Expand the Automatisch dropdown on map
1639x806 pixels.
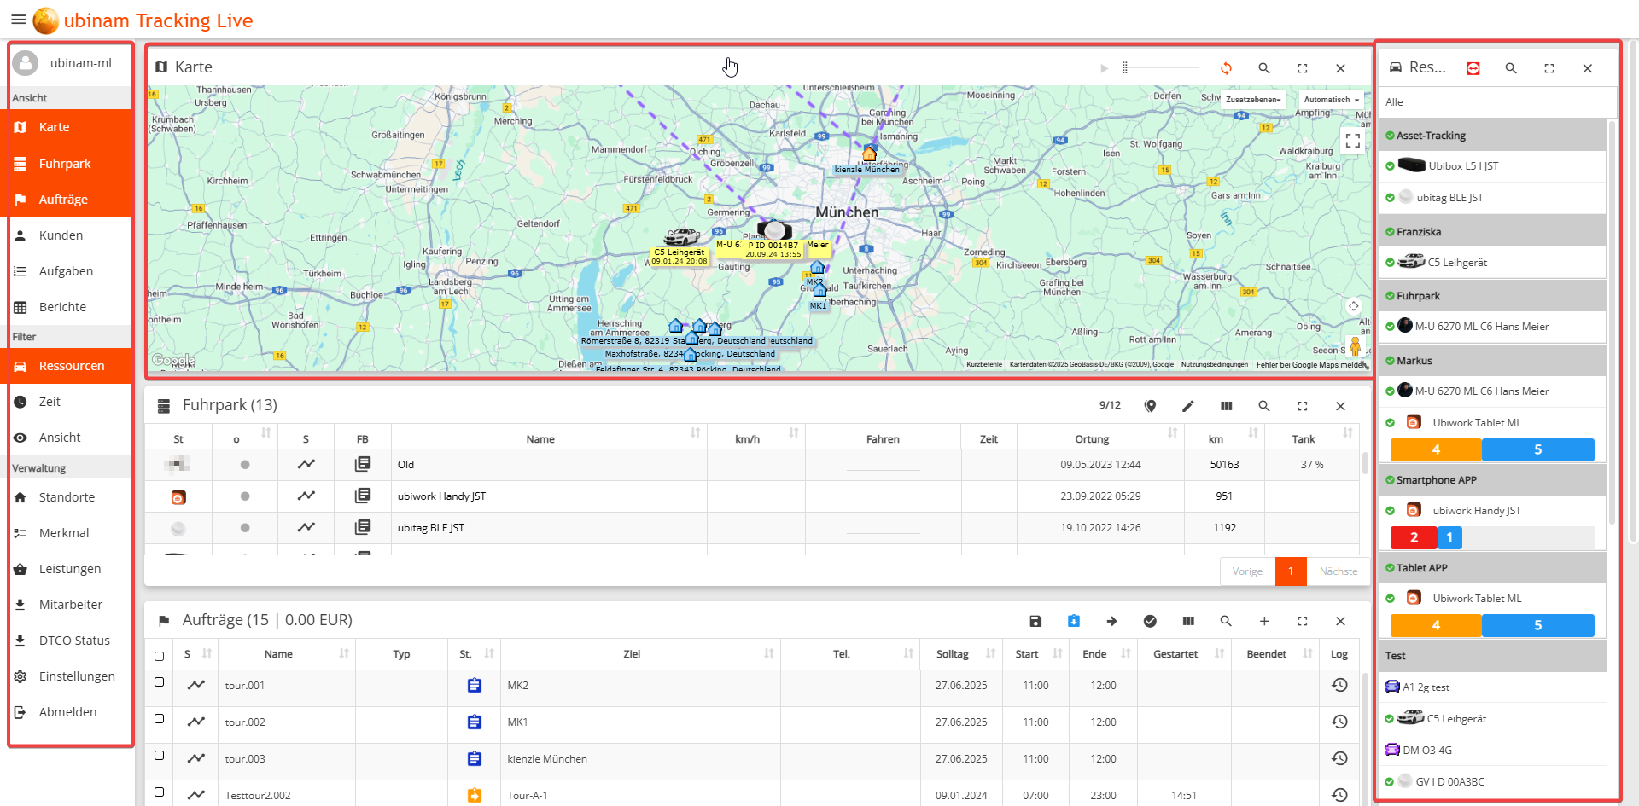coord(1332,100)
